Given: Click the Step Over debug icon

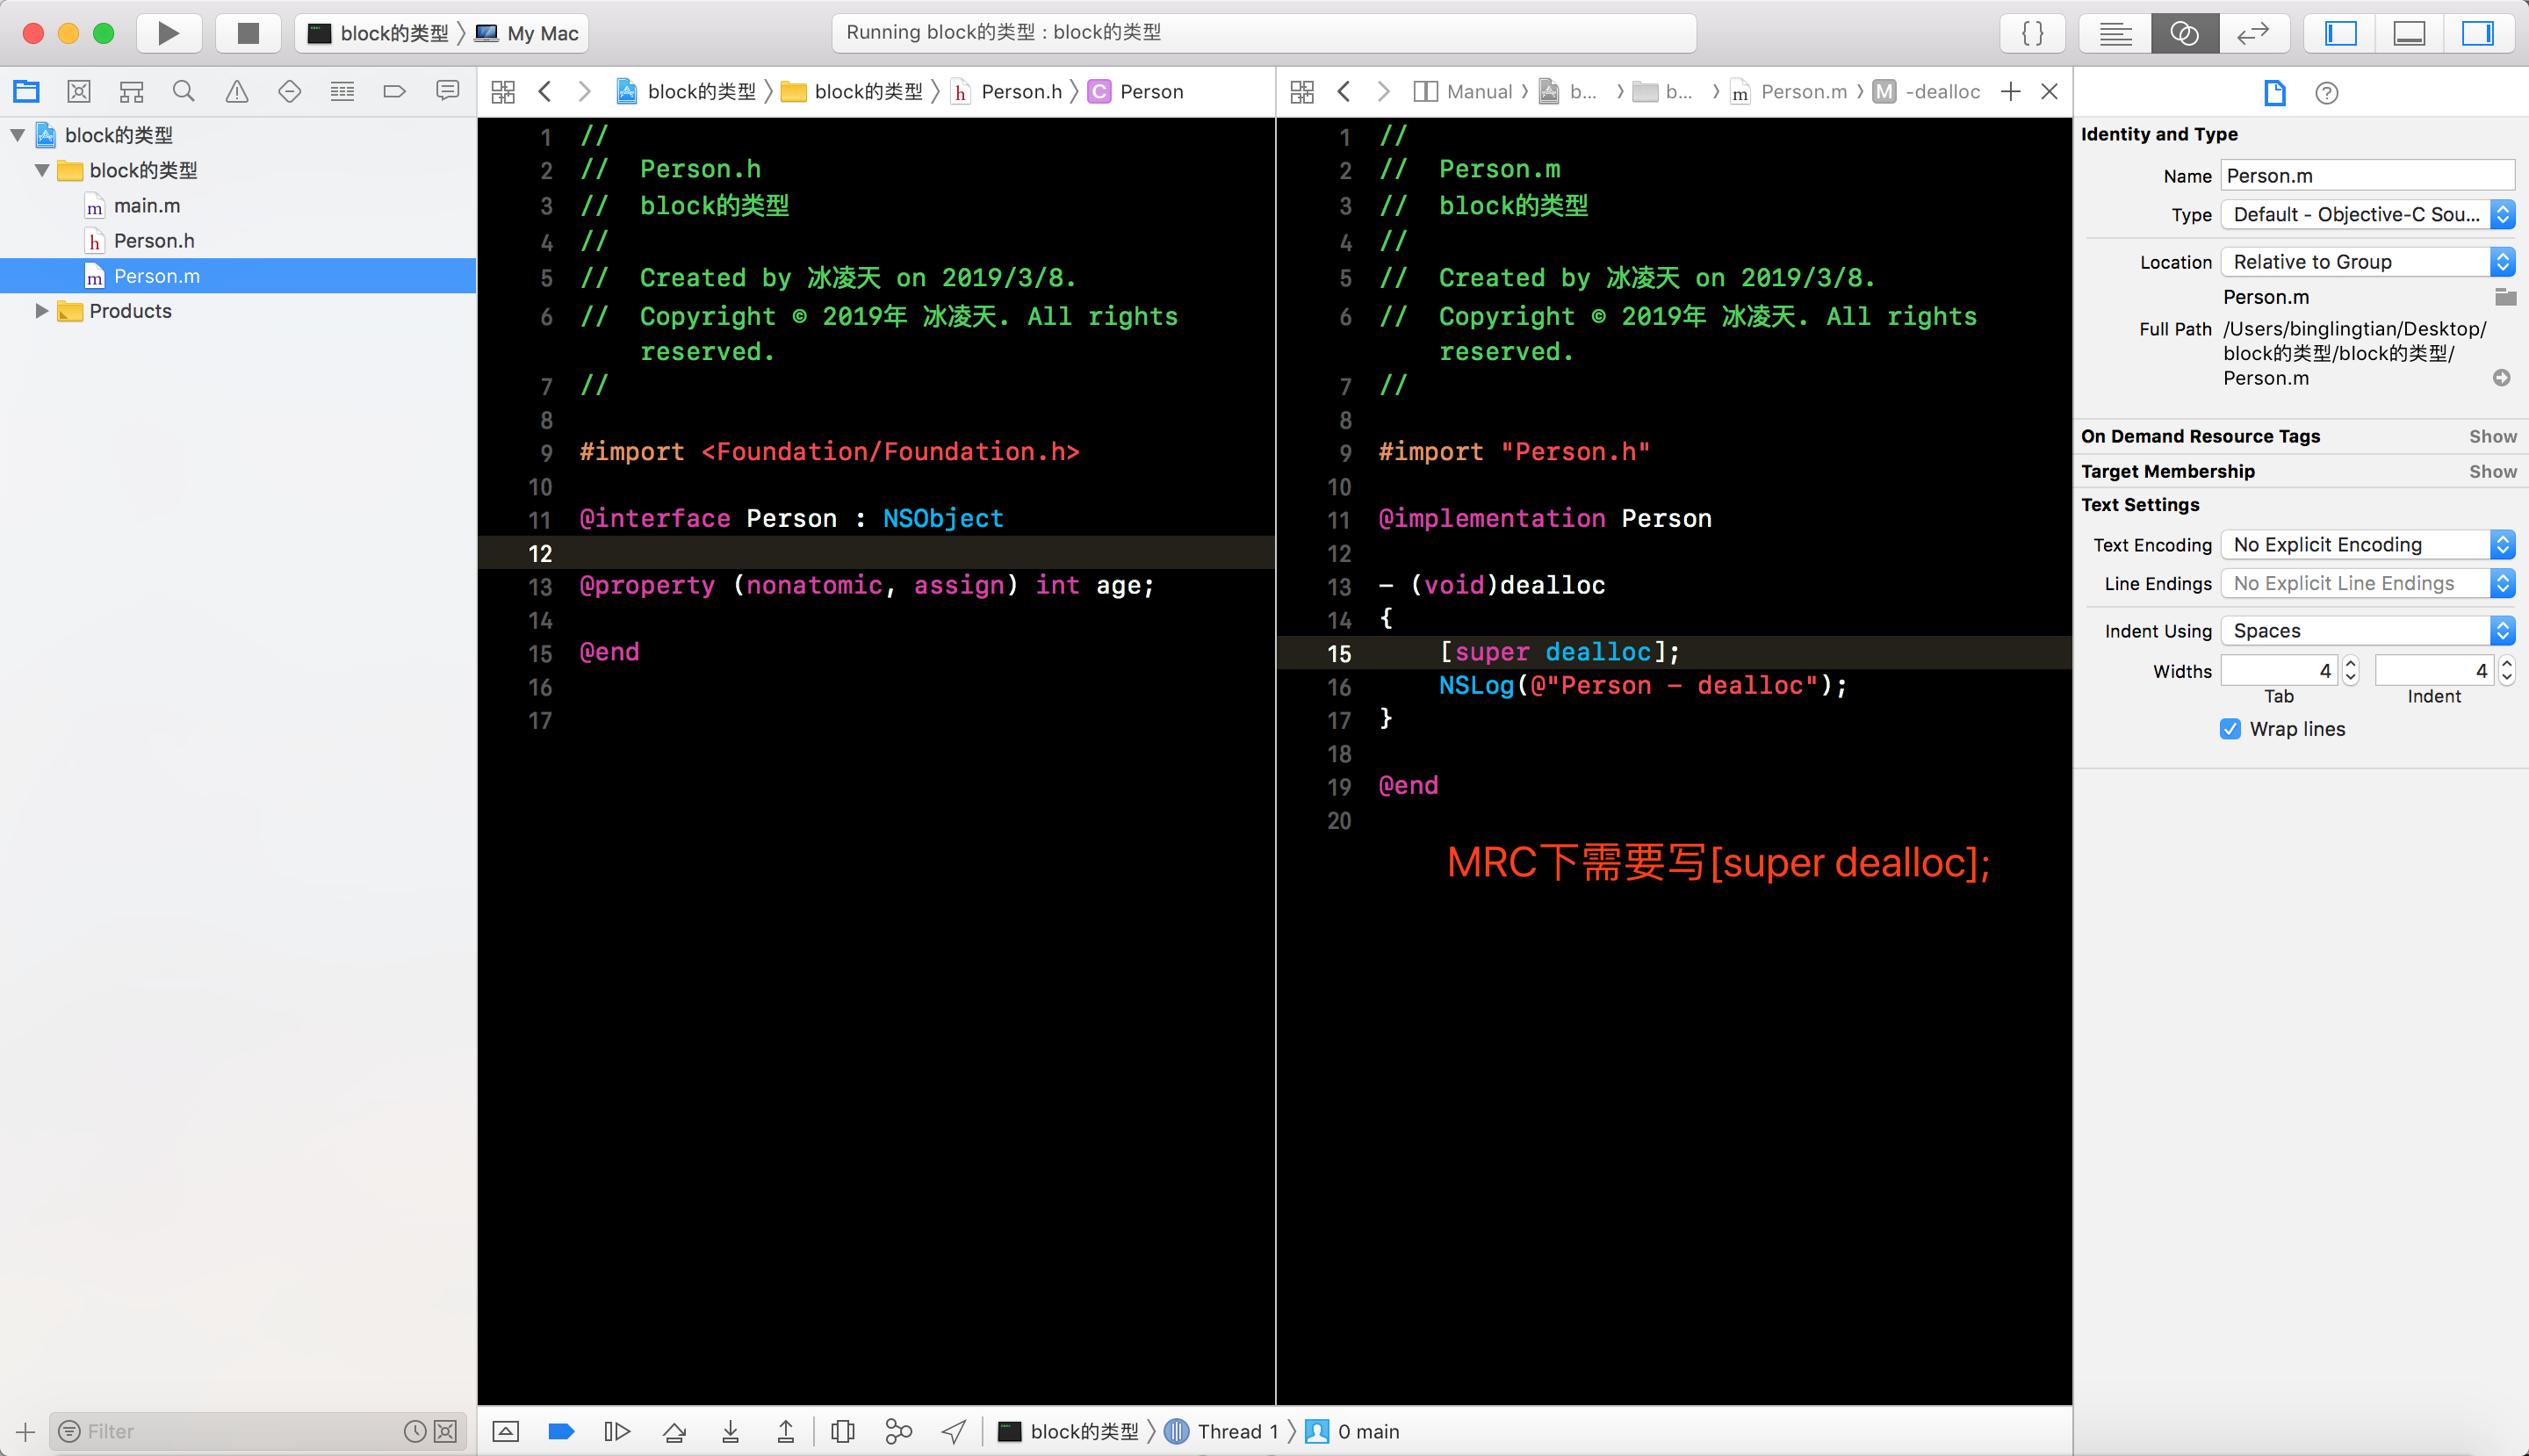Looking at the screenshot, I should click(675, 1432).
